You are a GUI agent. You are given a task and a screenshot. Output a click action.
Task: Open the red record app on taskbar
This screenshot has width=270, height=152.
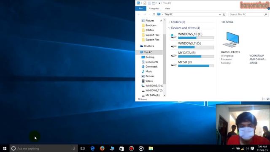(131, 148)
